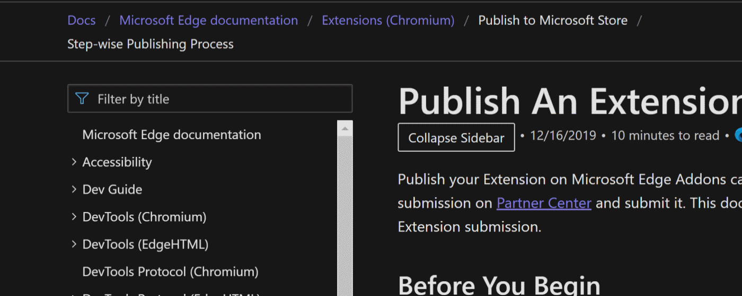Open DevTools Protocol (Chromium) item

click(x=171, y=272)
